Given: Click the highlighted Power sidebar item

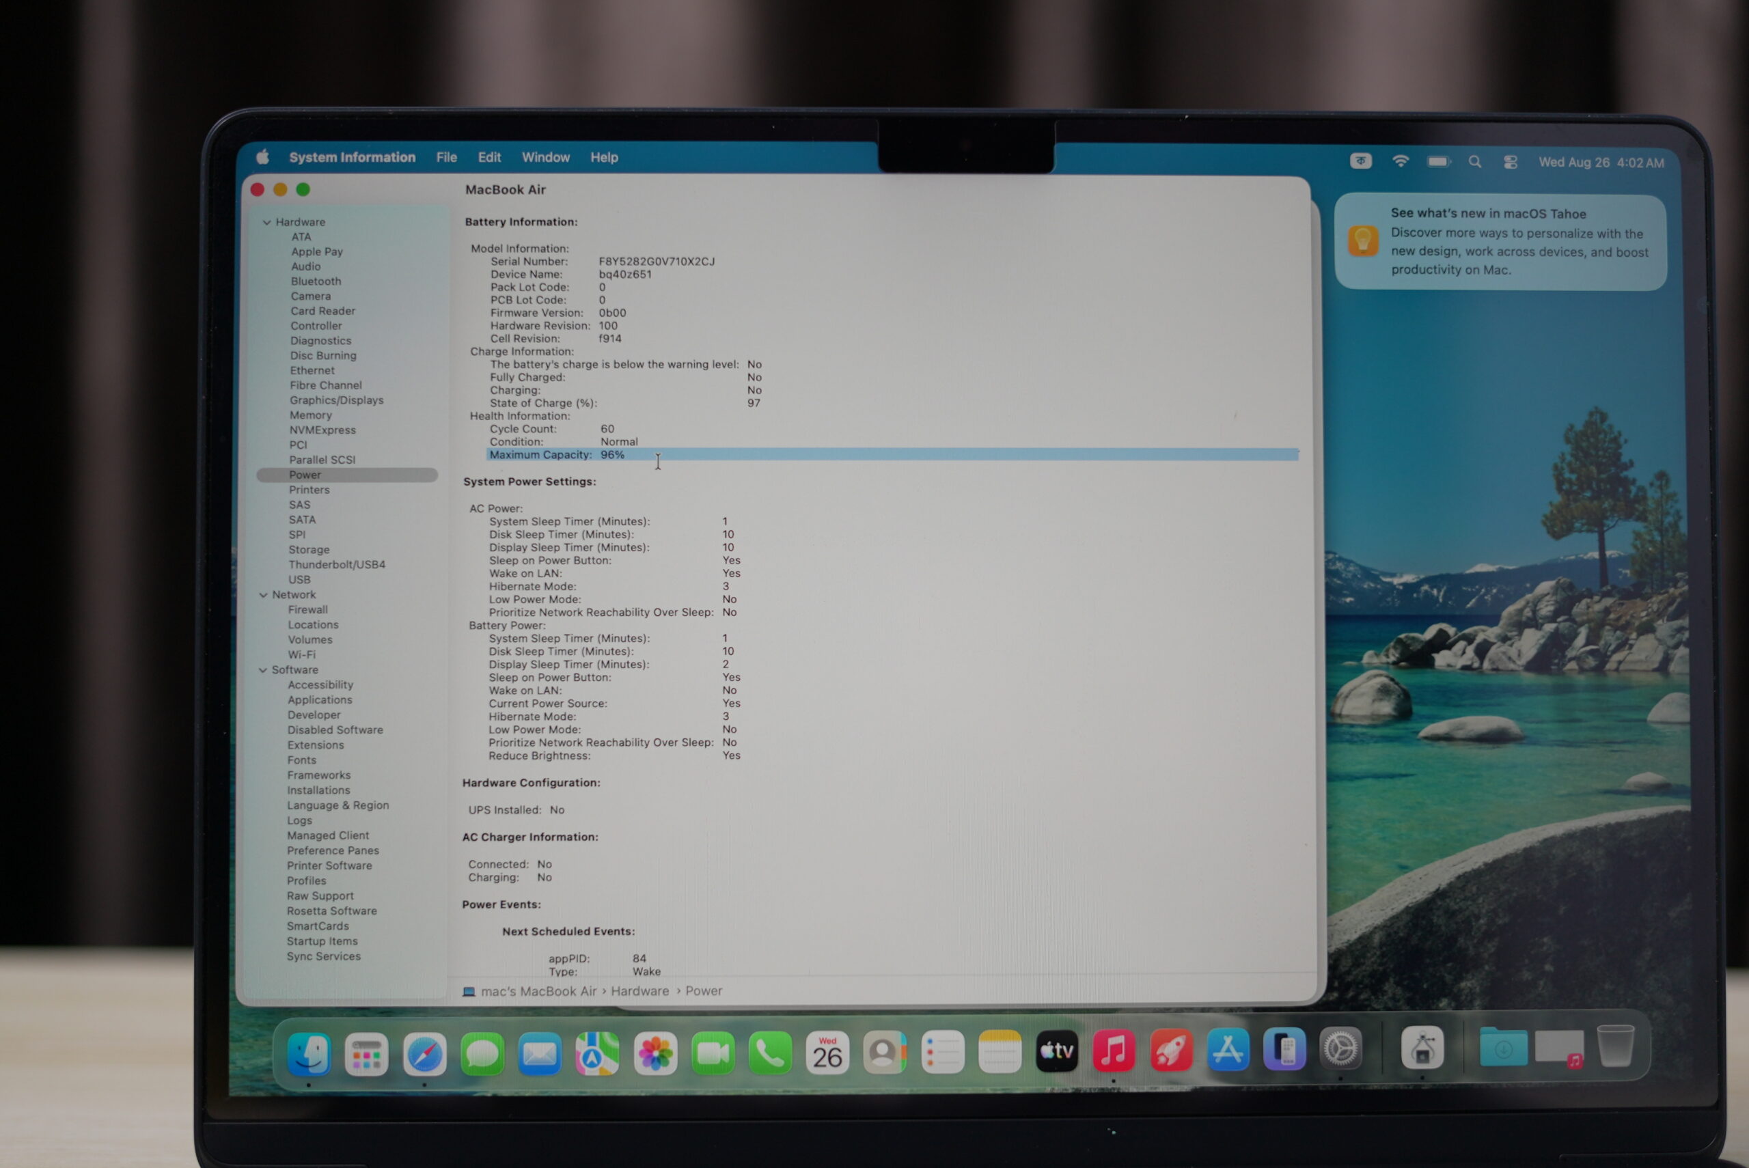Looking at the screenshot, I should 347,475.
